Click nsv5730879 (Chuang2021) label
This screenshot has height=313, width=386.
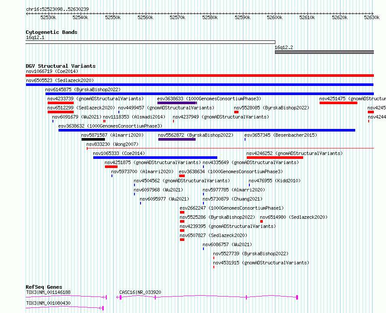tap(232, 199)
